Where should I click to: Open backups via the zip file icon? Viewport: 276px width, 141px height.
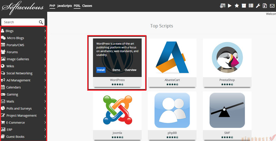tap(265, 6)
